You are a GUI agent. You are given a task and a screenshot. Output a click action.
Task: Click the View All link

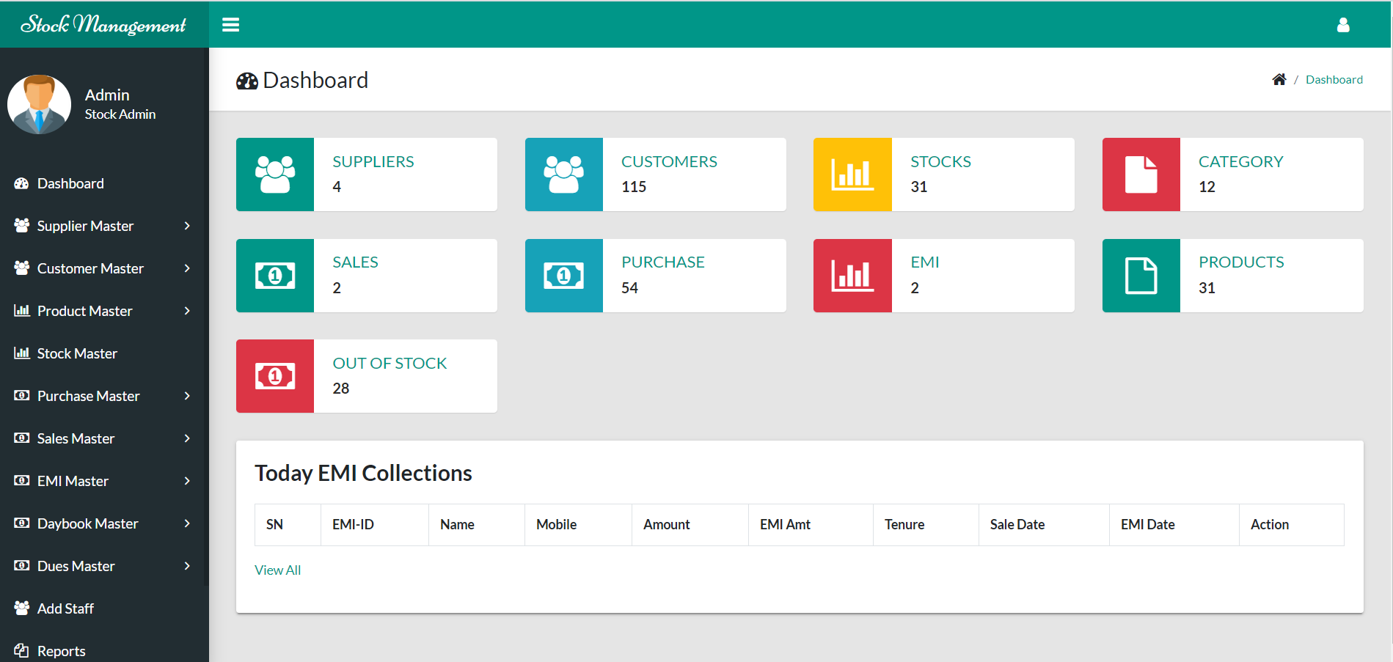[x=277, y=570]
